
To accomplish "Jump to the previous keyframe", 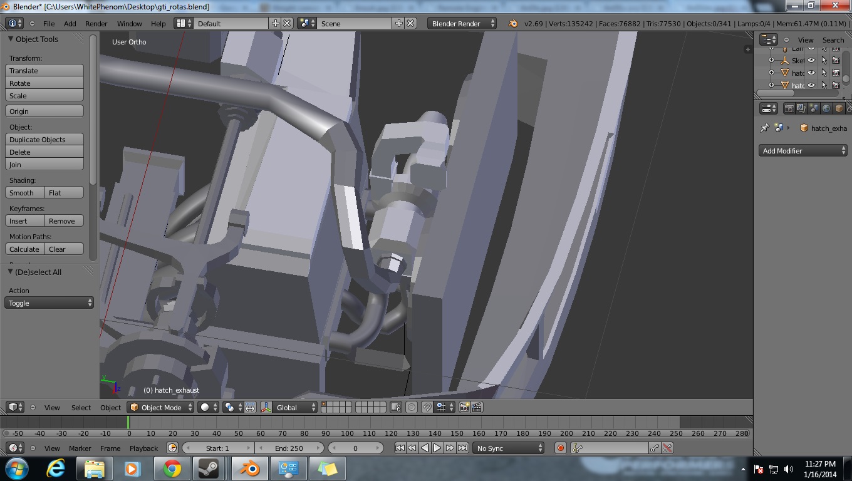I will click(412, 448).
